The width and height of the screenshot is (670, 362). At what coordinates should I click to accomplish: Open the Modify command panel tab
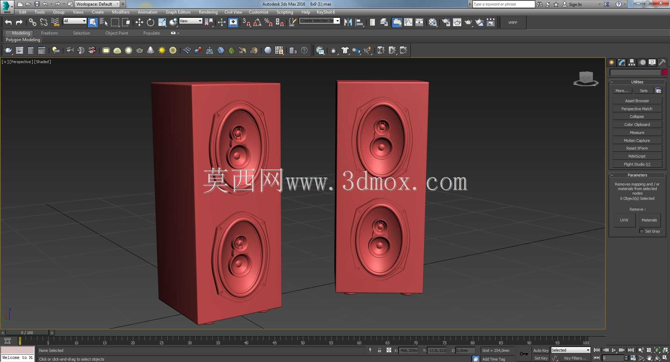(x=622, y=62)
